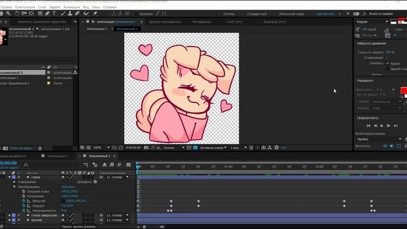The width and height of the screenshot is (407, 229).
Task: Toggle video inclusion eye in Preview panel
Action: pos(385,146)
